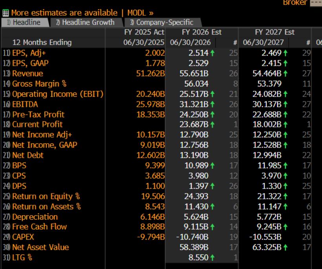The image size is (322, 269).
Task: Click green arrow by FY 2026 Free Cash Flow
Action: 212,227
